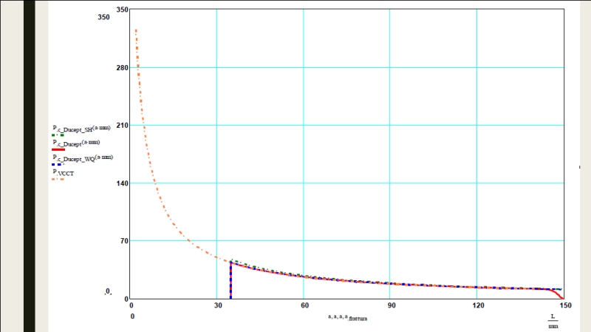Click the 90 x-axis tick label
The width and height of the screenshot is (591, 332).
coord(391,305)
